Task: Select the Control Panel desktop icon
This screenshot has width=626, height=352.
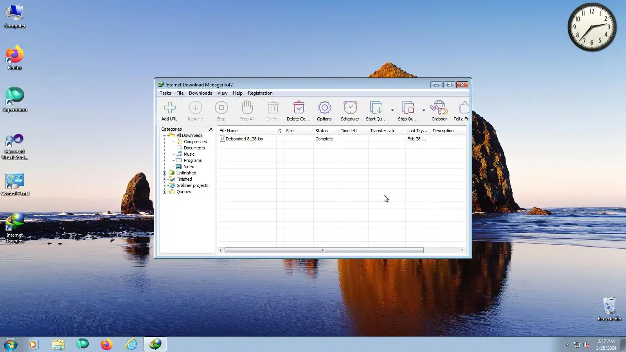Action: (15, 184)
